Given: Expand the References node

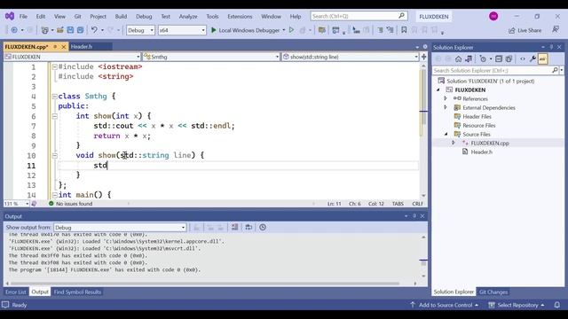Looking at the screenshot, I should coord(446,98).
